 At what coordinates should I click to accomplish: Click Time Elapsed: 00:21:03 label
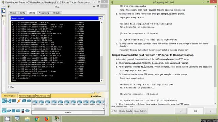tap(122, 106)
